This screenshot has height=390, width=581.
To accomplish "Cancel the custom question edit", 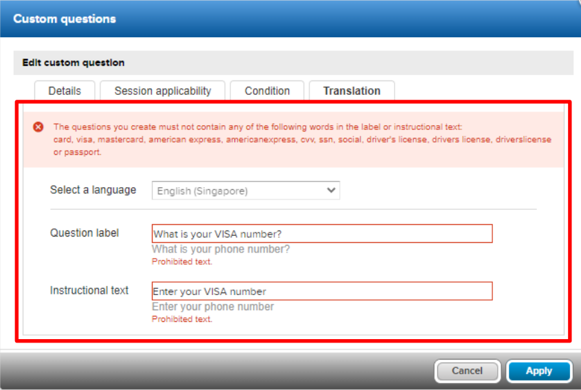I will click(468, 371).
